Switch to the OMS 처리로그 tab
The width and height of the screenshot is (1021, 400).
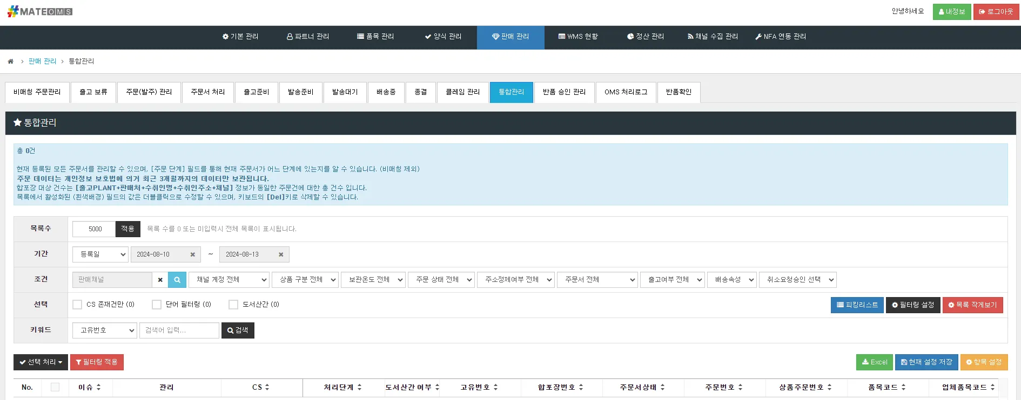pos(626,92)
